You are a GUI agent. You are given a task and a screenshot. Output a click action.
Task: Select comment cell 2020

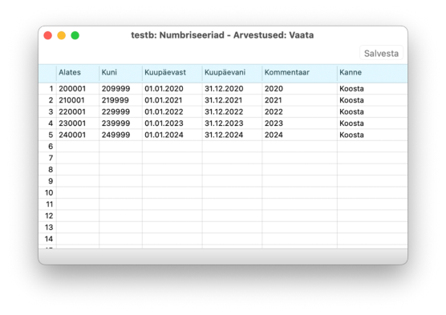click(299, 89)
